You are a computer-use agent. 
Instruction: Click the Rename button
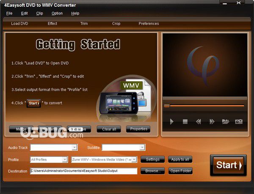50,129
